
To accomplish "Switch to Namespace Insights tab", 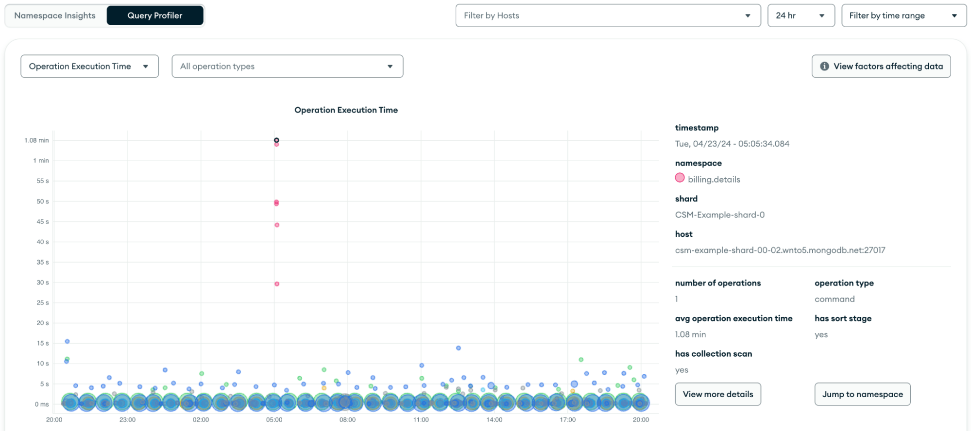I will click(55, 16).
